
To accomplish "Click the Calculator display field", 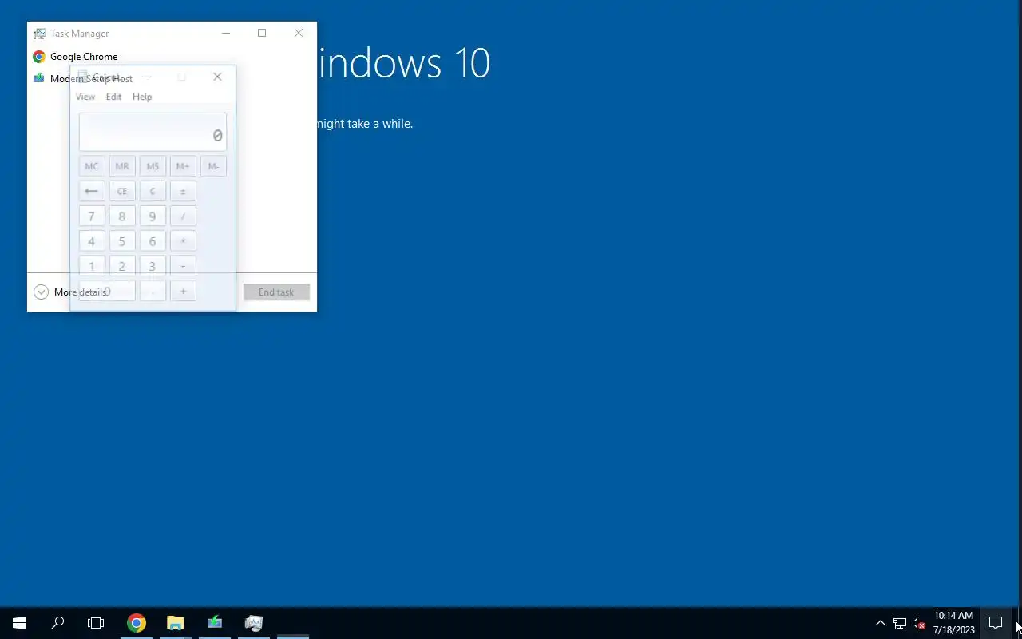I will [x=153, y=132].
